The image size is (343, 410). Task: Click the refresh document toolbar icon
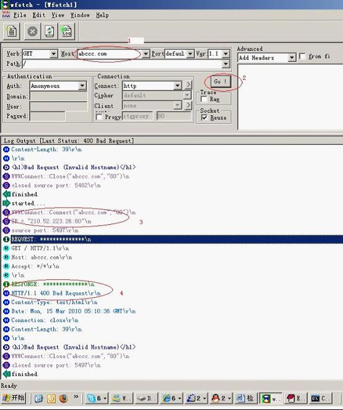coord(50,32)
